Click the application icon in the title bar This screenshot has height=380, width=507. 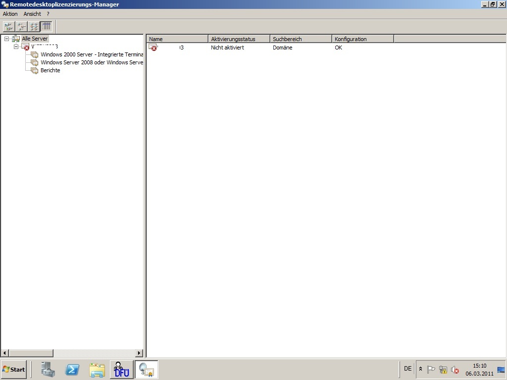point(5,4)
